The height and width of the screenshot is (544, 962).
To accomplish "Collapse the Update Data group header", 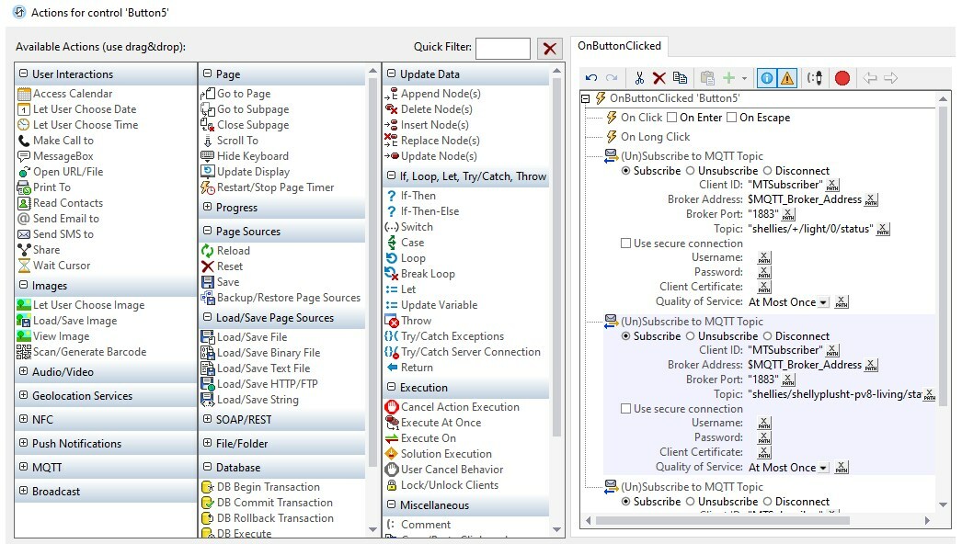I will (x=392, y=74).
